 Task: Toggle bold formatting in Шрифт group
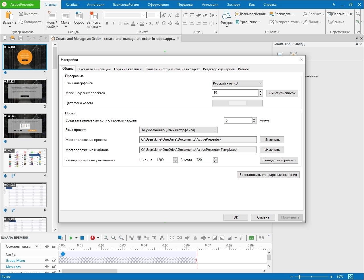click(x=107, y=23)
